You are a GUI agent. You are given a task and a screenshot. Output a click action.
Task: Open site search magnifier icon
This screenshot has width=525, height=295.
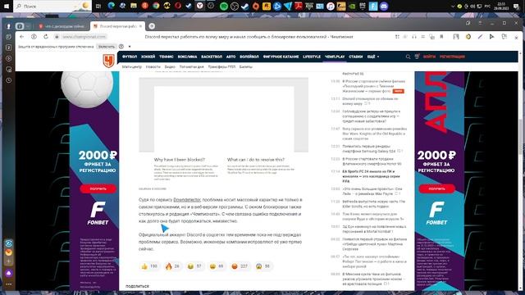point(408,57)
